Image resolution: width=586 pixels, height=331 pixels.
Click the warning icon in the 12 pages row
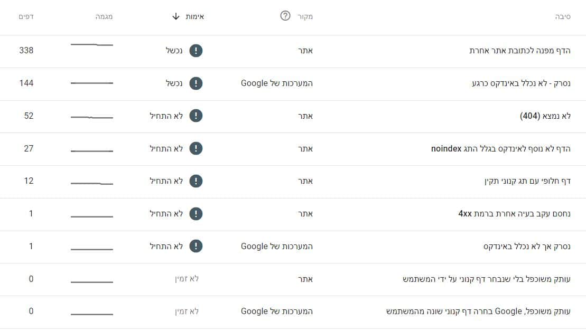click(196, 181)
